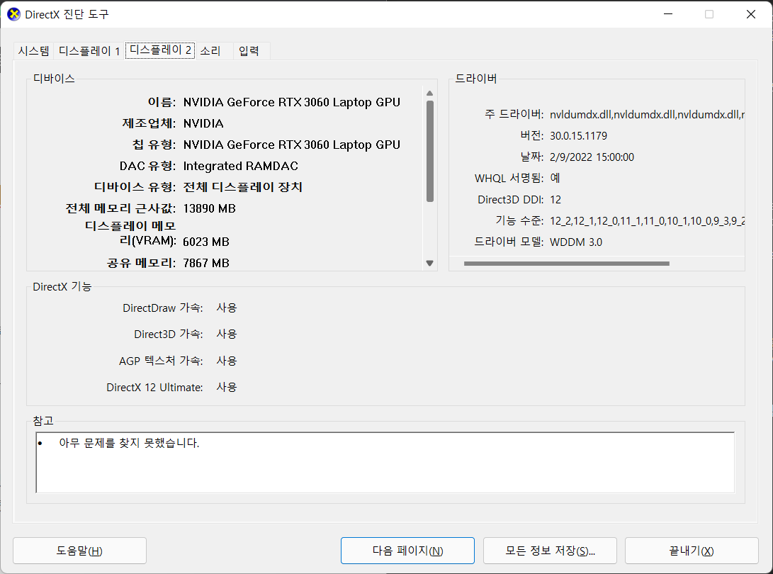The height and width of the screenshot is (574, 773).
Task: Click device panel scroll down arrow
Action: (430, 264)
